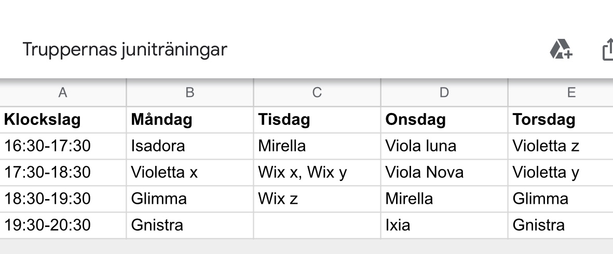
Task: Select column A header
Action: tap(63, 93)
